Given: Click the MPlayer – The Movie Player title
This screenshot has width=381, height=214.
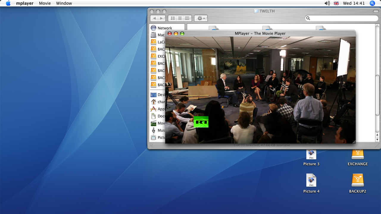Looking at the screenshot, I should coord(260,33).
